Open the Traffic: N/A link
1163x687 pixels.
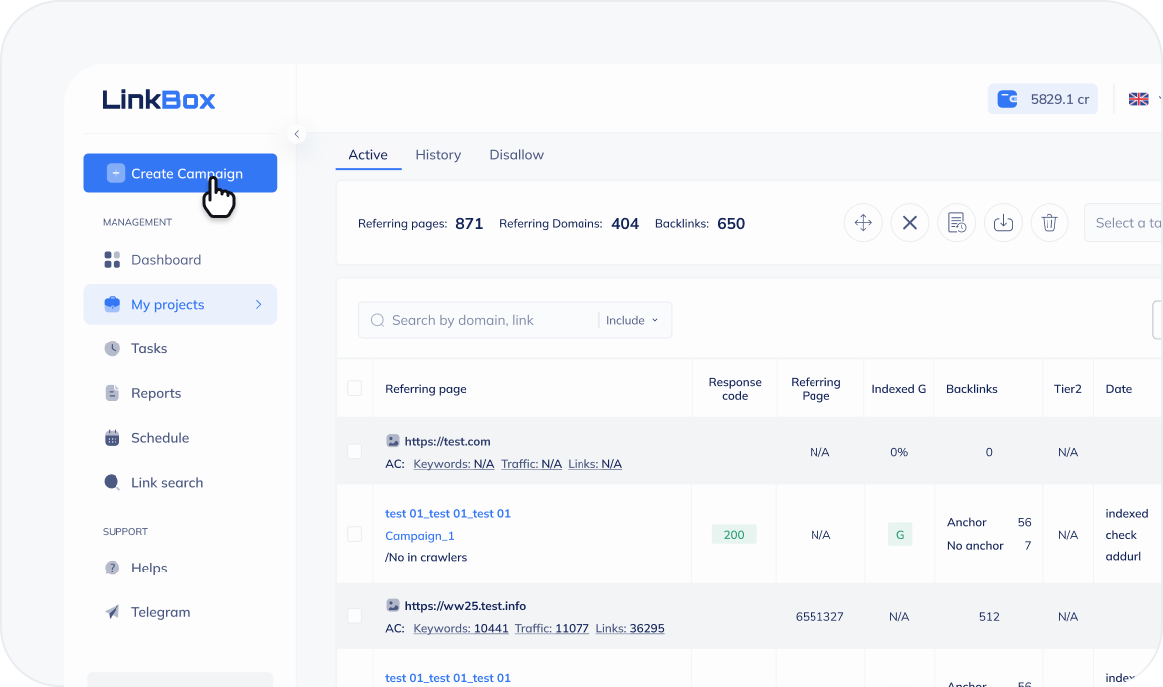pos(531,464)
